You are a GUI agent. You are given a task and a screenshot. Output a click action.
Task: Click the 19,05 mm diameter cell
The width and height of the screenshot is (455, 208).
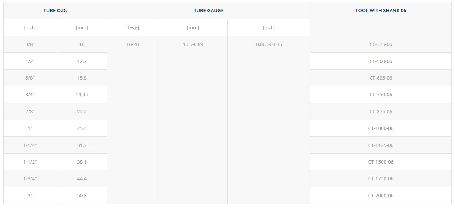point(82,94)
